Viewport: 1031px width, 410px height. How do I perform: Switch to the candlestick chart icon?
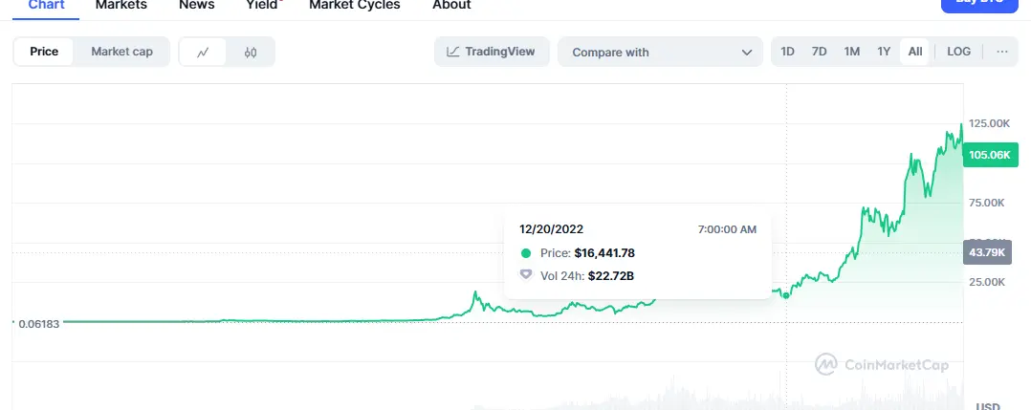pyautogui.click(x=251, y=52)
